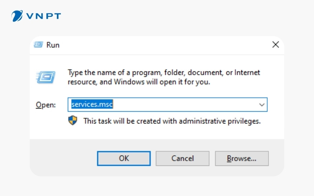Viewport: 314px width, 196px height.
Task: Click the administrative shield icon
Action: point(73,121)
